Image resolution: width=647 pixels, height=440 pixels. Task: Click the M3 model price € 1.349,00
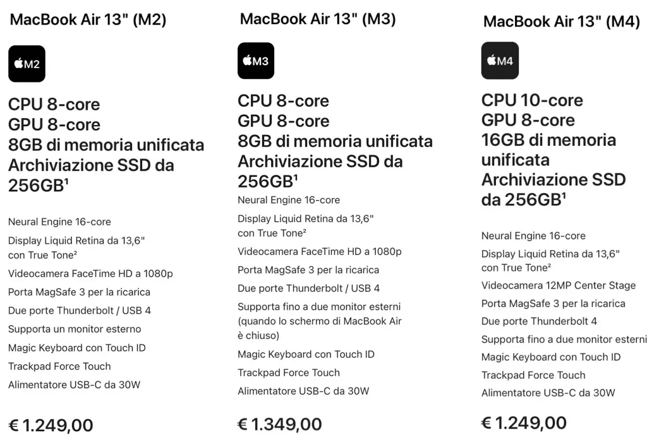[x=280, y=424]
